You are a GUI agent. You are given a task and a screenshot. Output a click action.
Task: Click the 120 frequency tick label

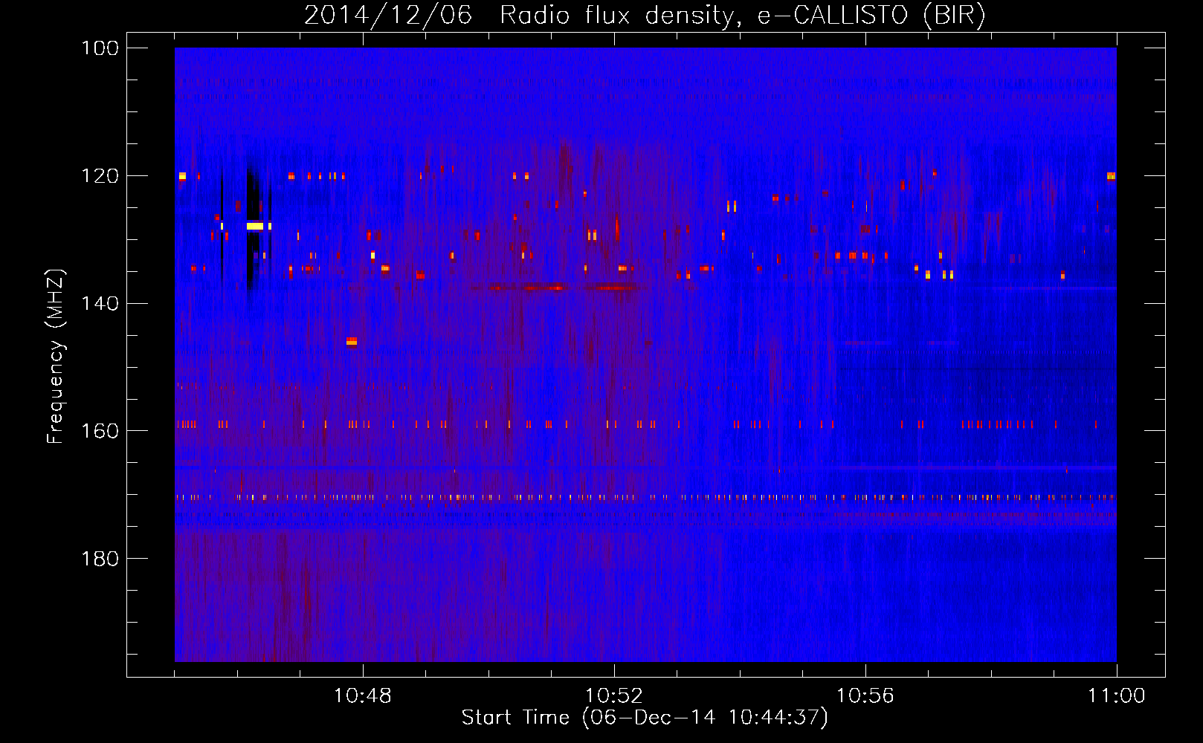coord(100,176)
